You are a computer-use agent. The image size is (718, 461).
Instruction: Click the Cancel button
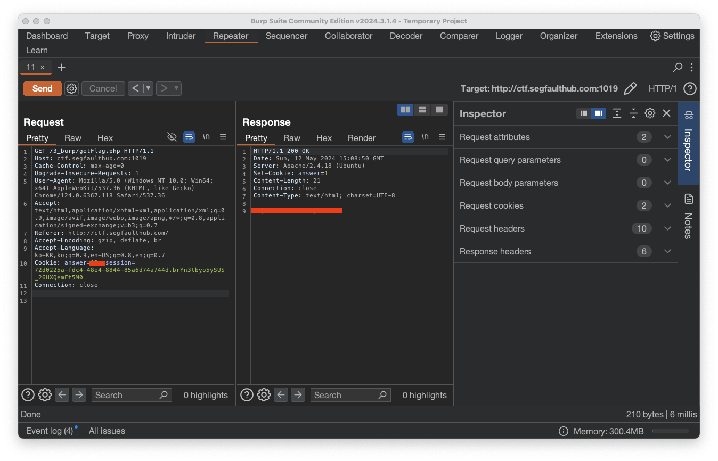click(x=103, y=88)
